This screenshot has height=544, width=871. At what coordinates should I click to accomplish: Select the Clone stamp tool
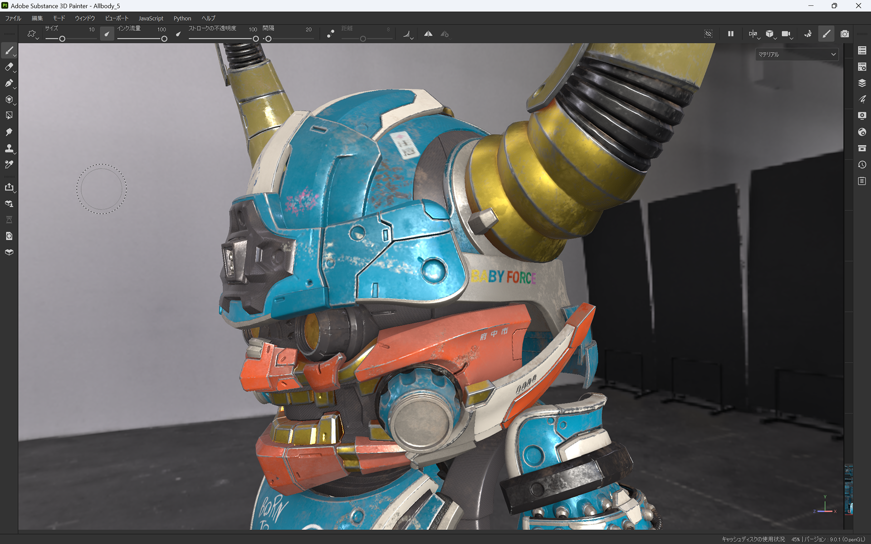(x=9, y=148)
